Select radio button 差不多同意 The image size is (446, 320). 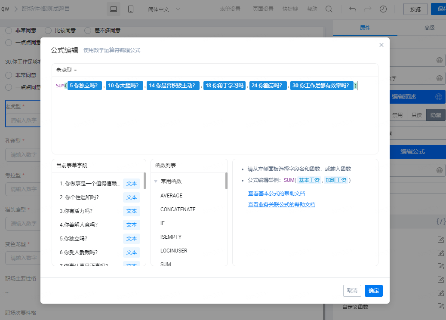click(88, 31)
